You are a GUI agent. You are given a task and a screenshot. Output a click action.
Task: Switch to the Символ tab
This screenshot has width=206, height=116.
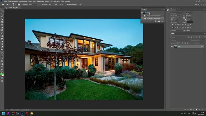pyautogui.click(x=173, y=9)
